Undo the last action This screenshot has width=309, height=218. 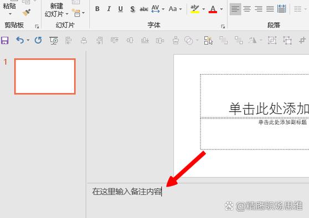pos(20,40)
